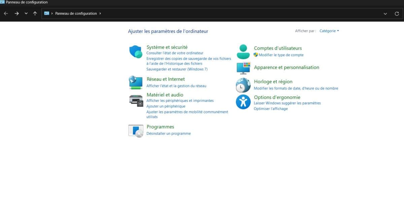The image size is (404, 204).
Task: Open Apparence et personnalisation category heading
Action: pyautogui.click(x=287, y=68)
